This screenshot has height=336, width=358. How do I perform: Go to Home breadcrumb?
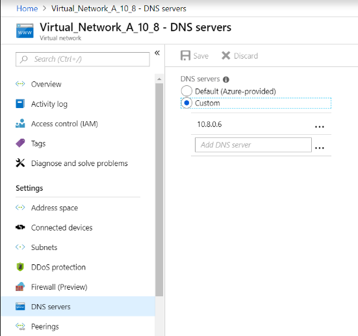click(x=27, y=8)
